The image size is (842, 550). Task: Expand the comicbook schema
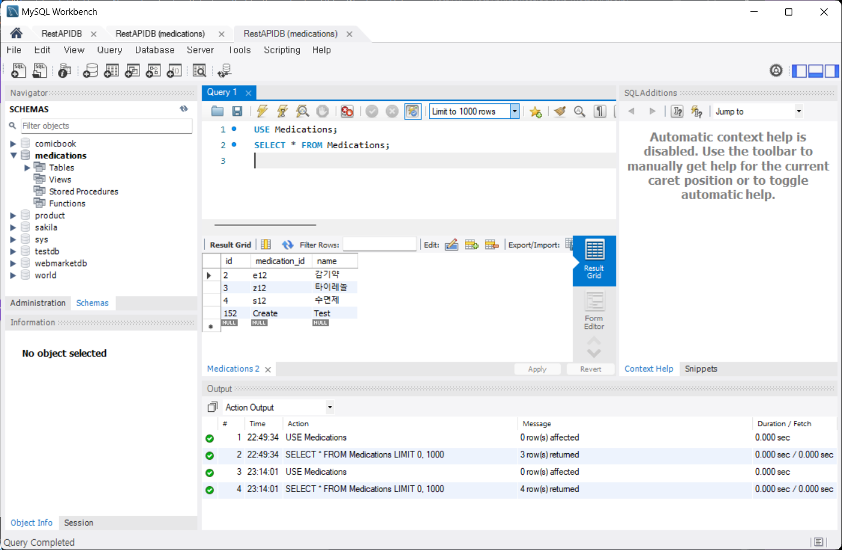click(x=13, y=143)
